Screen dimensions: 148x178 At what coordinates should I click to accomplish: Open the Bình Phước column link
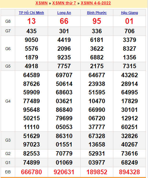97,13
